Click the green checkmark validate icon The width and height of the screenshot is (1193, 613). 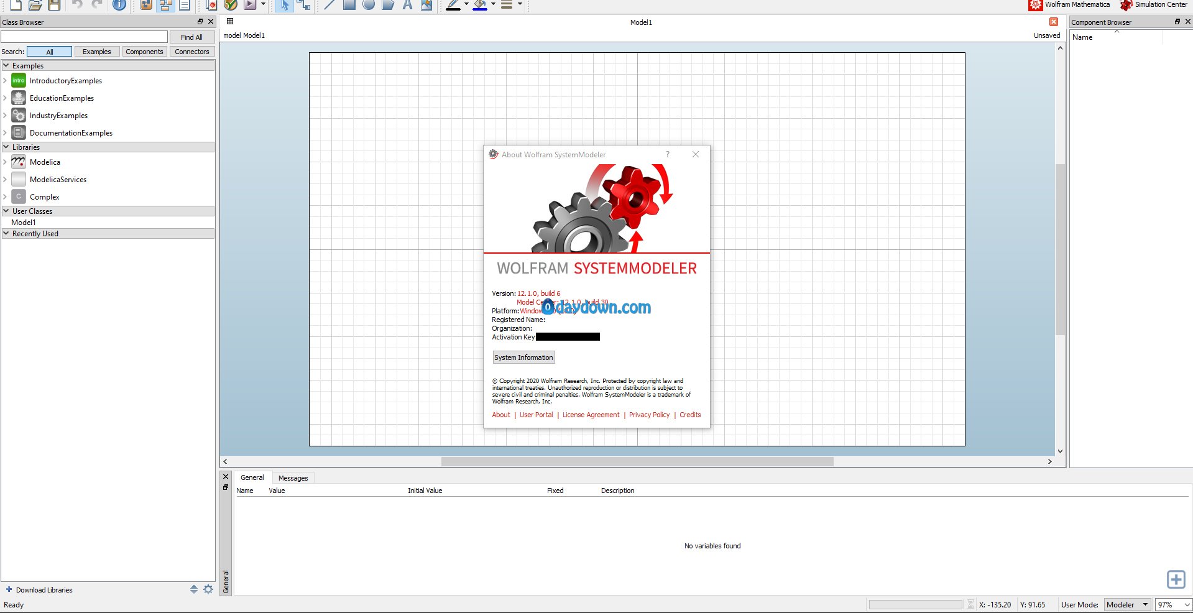point(231,5)
